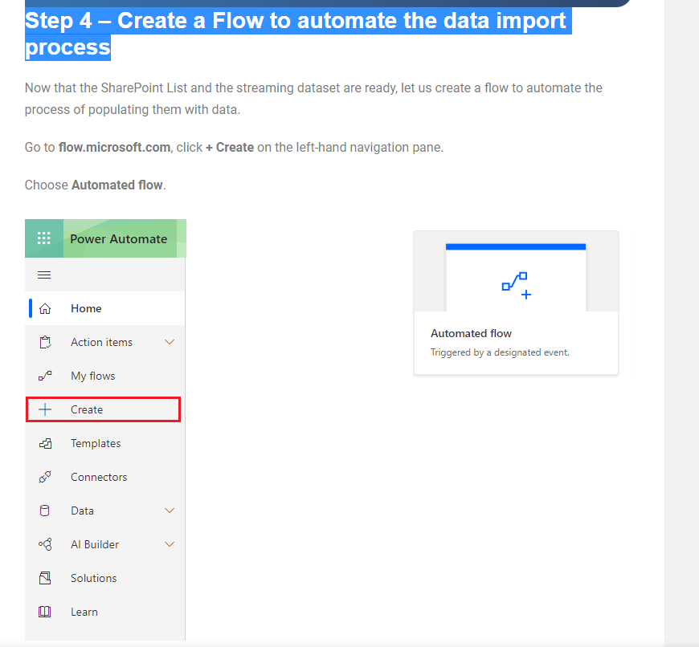This screenshot has height=647, width=699.
Task: Expand the Data chevron
Action: point(170,511)
